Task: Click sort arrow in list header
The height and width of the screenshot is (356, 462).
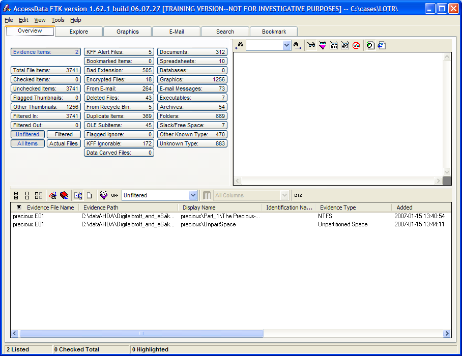Action: tap(19, 207)
